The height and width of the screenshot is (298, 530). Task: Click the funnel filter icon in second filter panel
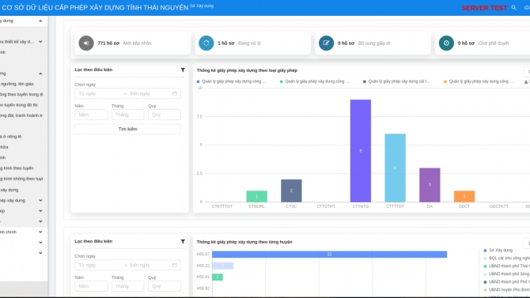(183, 242)
